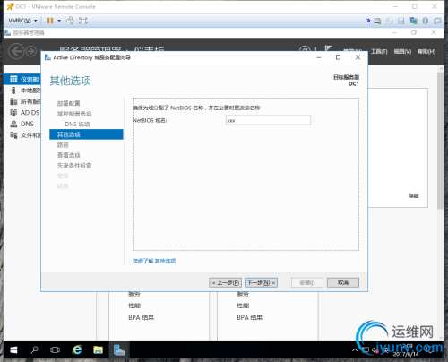Go to DNS 选项 wizard step
This screenshot has width=448, height=362.
point(77,124)
